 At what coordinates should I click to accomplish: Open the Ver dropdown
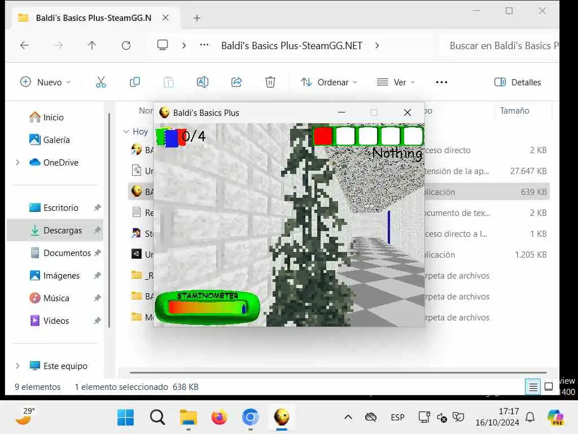(396, 82)
